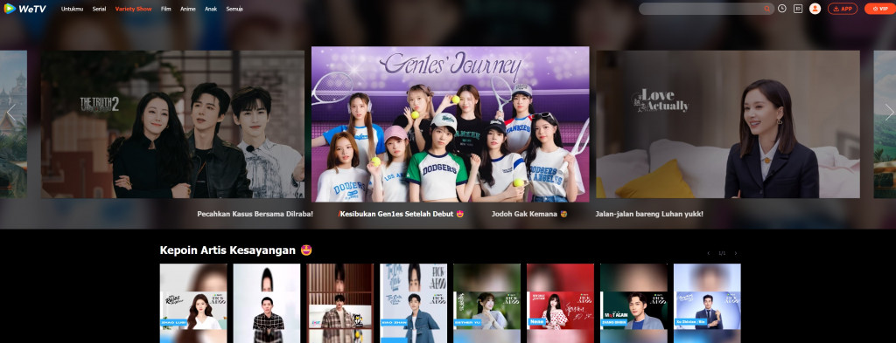Click the VIP button
The height and width of the screenshot is (343, 896).
click(x=880, y=9)
